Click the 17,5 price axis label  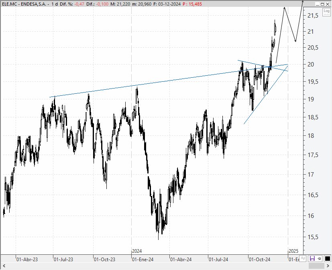click(313, 155)
